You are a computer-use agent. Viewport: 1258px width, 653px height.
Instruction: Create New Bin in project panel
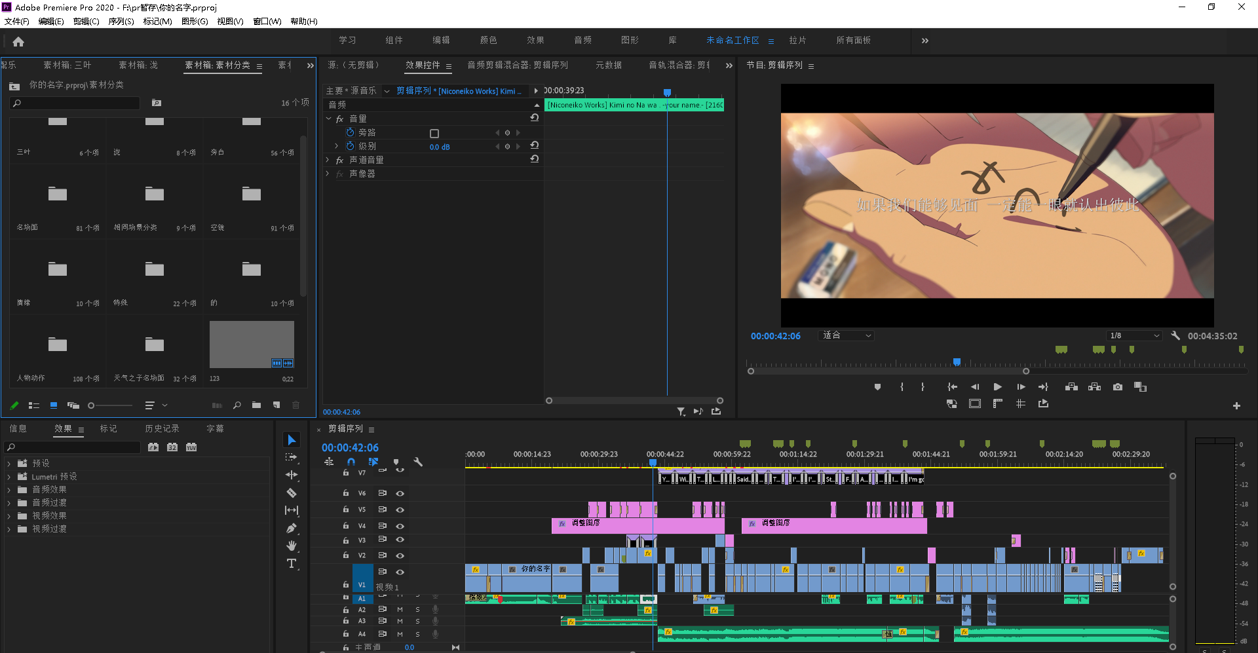[x=256, y=405]
